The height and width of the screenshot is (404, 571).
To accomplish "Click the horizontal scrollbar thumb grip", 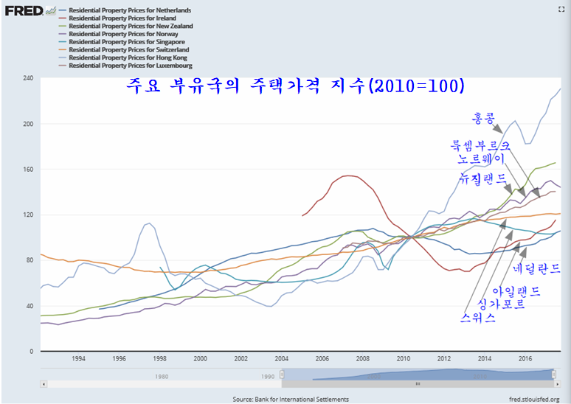I will coord(418,384).
